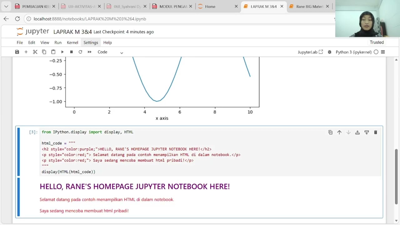Interrupt the kernel with the stop icon
The height and width of the screenshot is (225, 400).
point(71,52)
